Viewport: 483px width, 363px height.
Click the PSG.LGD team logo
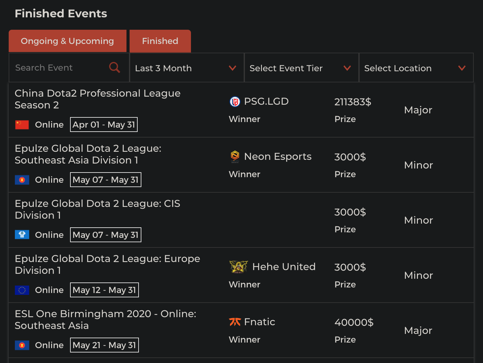(x=235, y=102)
